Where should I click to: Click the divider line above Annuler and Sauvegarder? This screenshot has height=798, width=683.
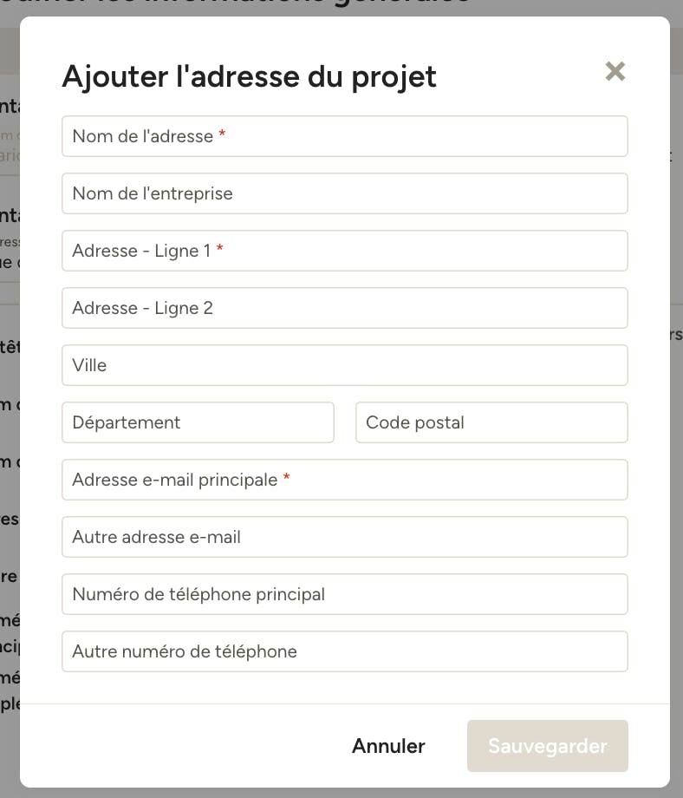tap(345, 703)
